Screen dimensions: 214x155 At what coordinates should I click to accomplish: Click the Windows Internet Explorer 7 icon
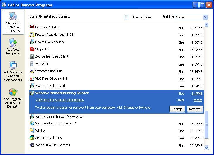[32, 123]
